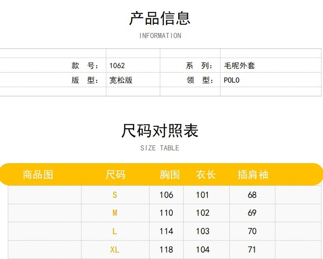Viewport: 323px width, 259px height.
Task: Click the size M row label
Action: tap(115, 213)
